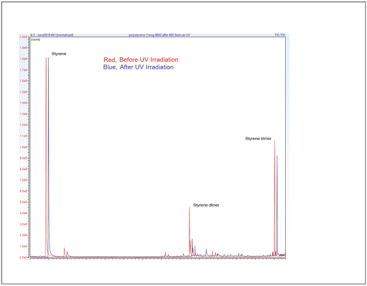Select the Styrene trimer annotation text
367x286 pixels.
click(x=260, y=139)
